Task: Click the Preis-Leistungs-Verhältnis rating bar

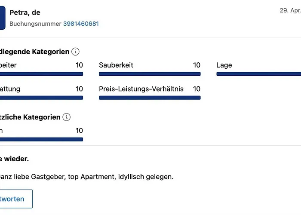Action: point(150,98)
